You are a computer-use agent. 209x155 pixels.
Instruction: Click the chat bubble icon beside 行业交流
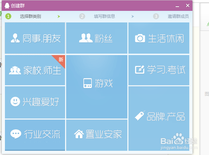click(16, 134)
